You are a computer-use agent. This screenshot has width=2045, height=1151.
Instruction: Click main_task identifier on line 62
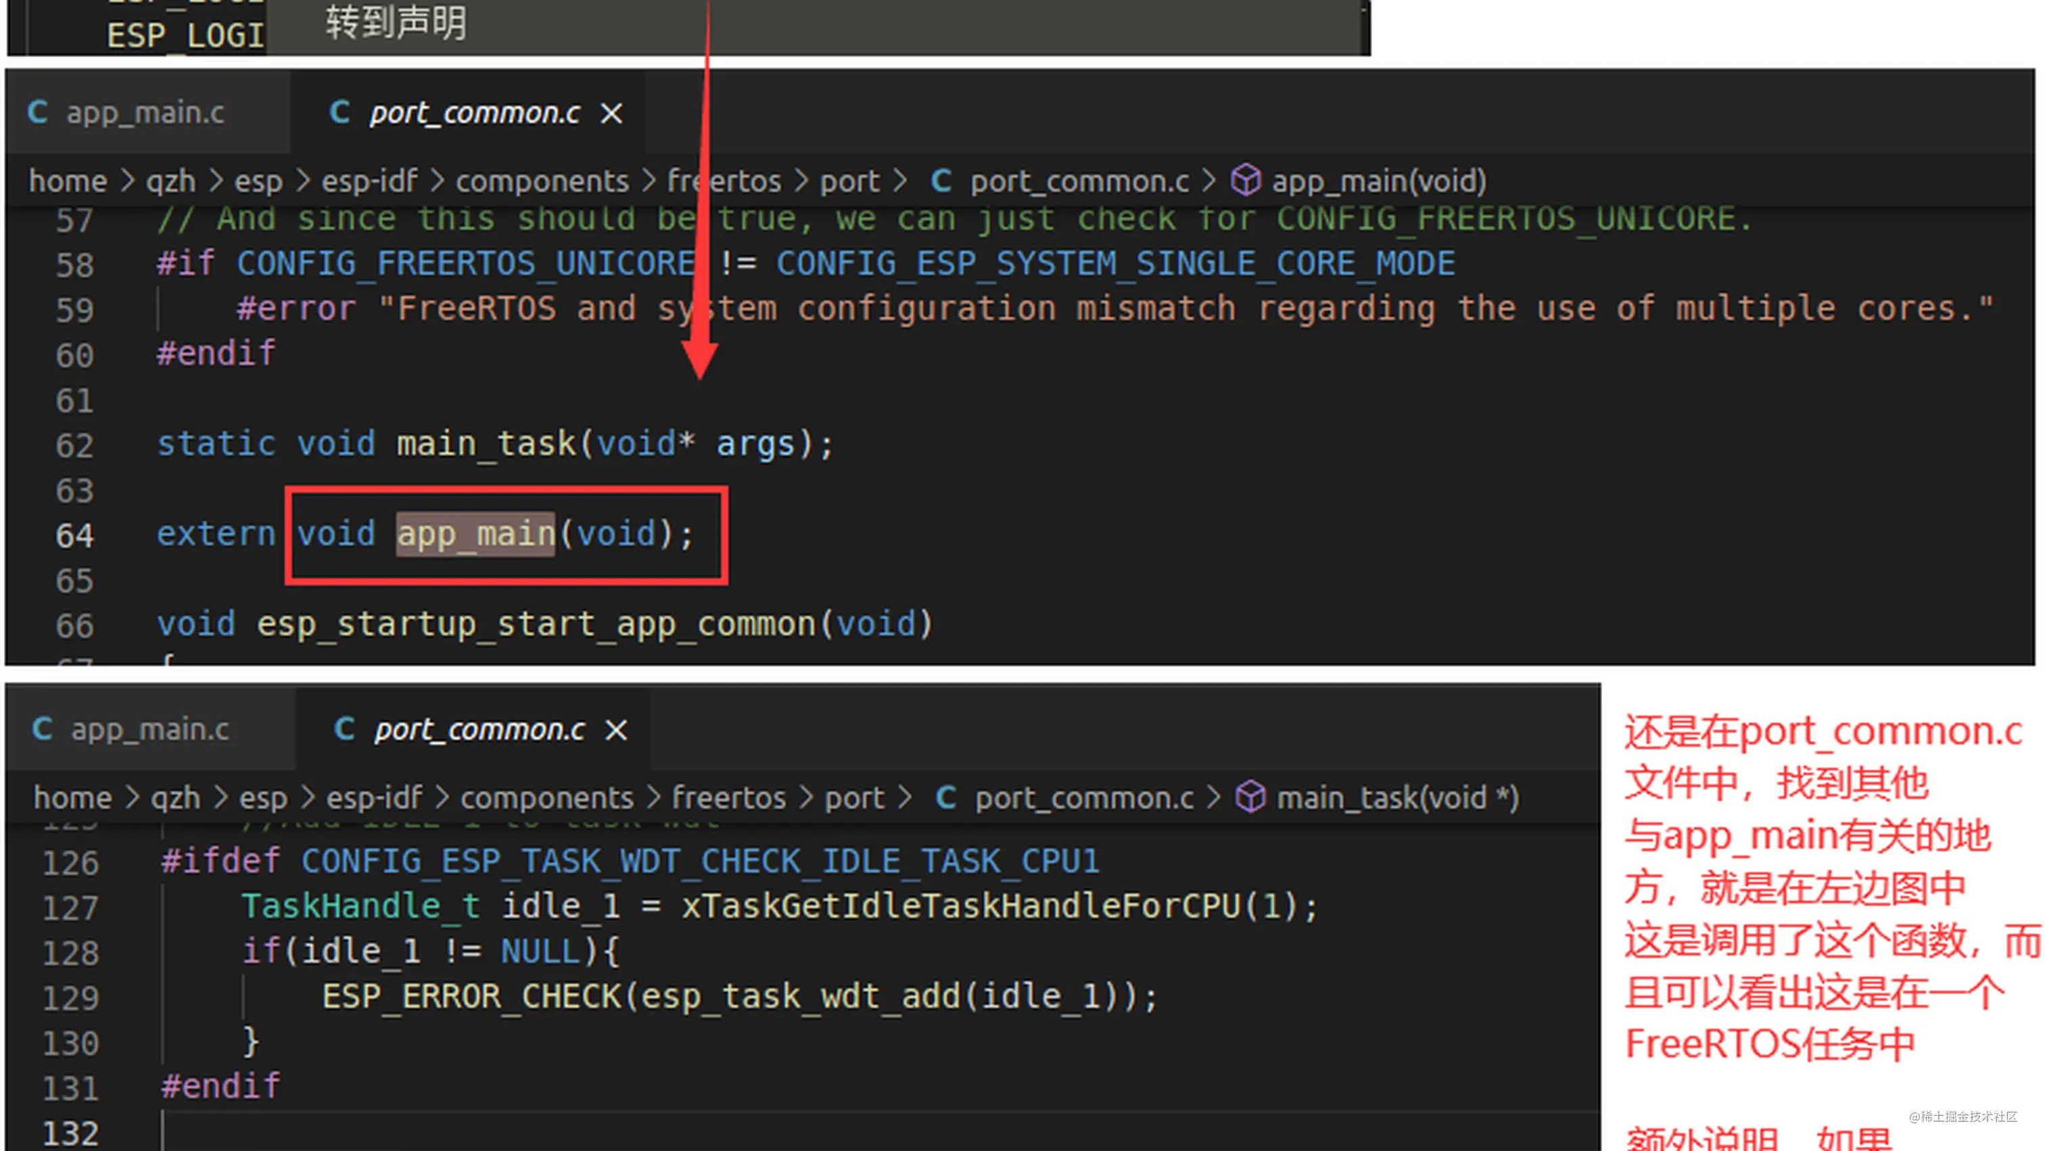pos(486,444)
